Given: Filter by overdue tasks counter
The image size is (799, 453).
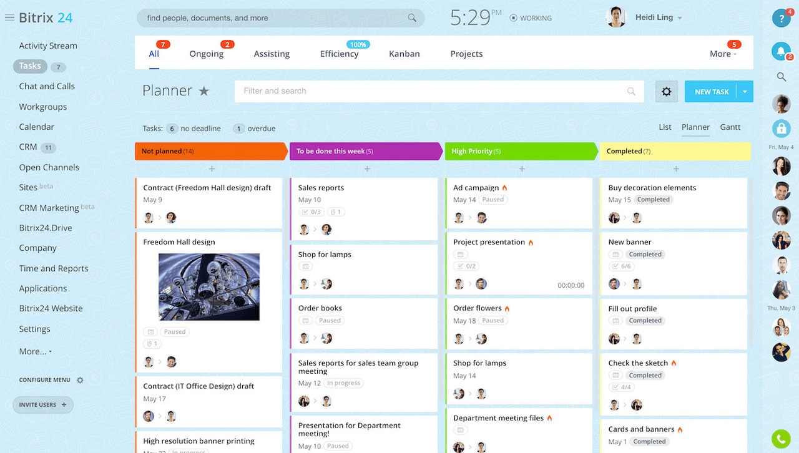Looking at the screenshot, I should [254, 129].
